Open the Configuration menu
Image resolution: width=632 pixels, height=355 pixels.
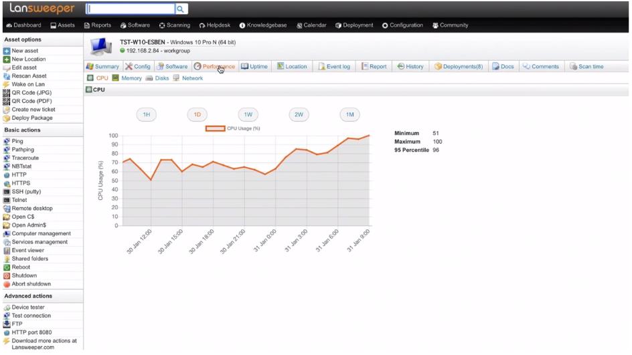(x=402, y=25)
